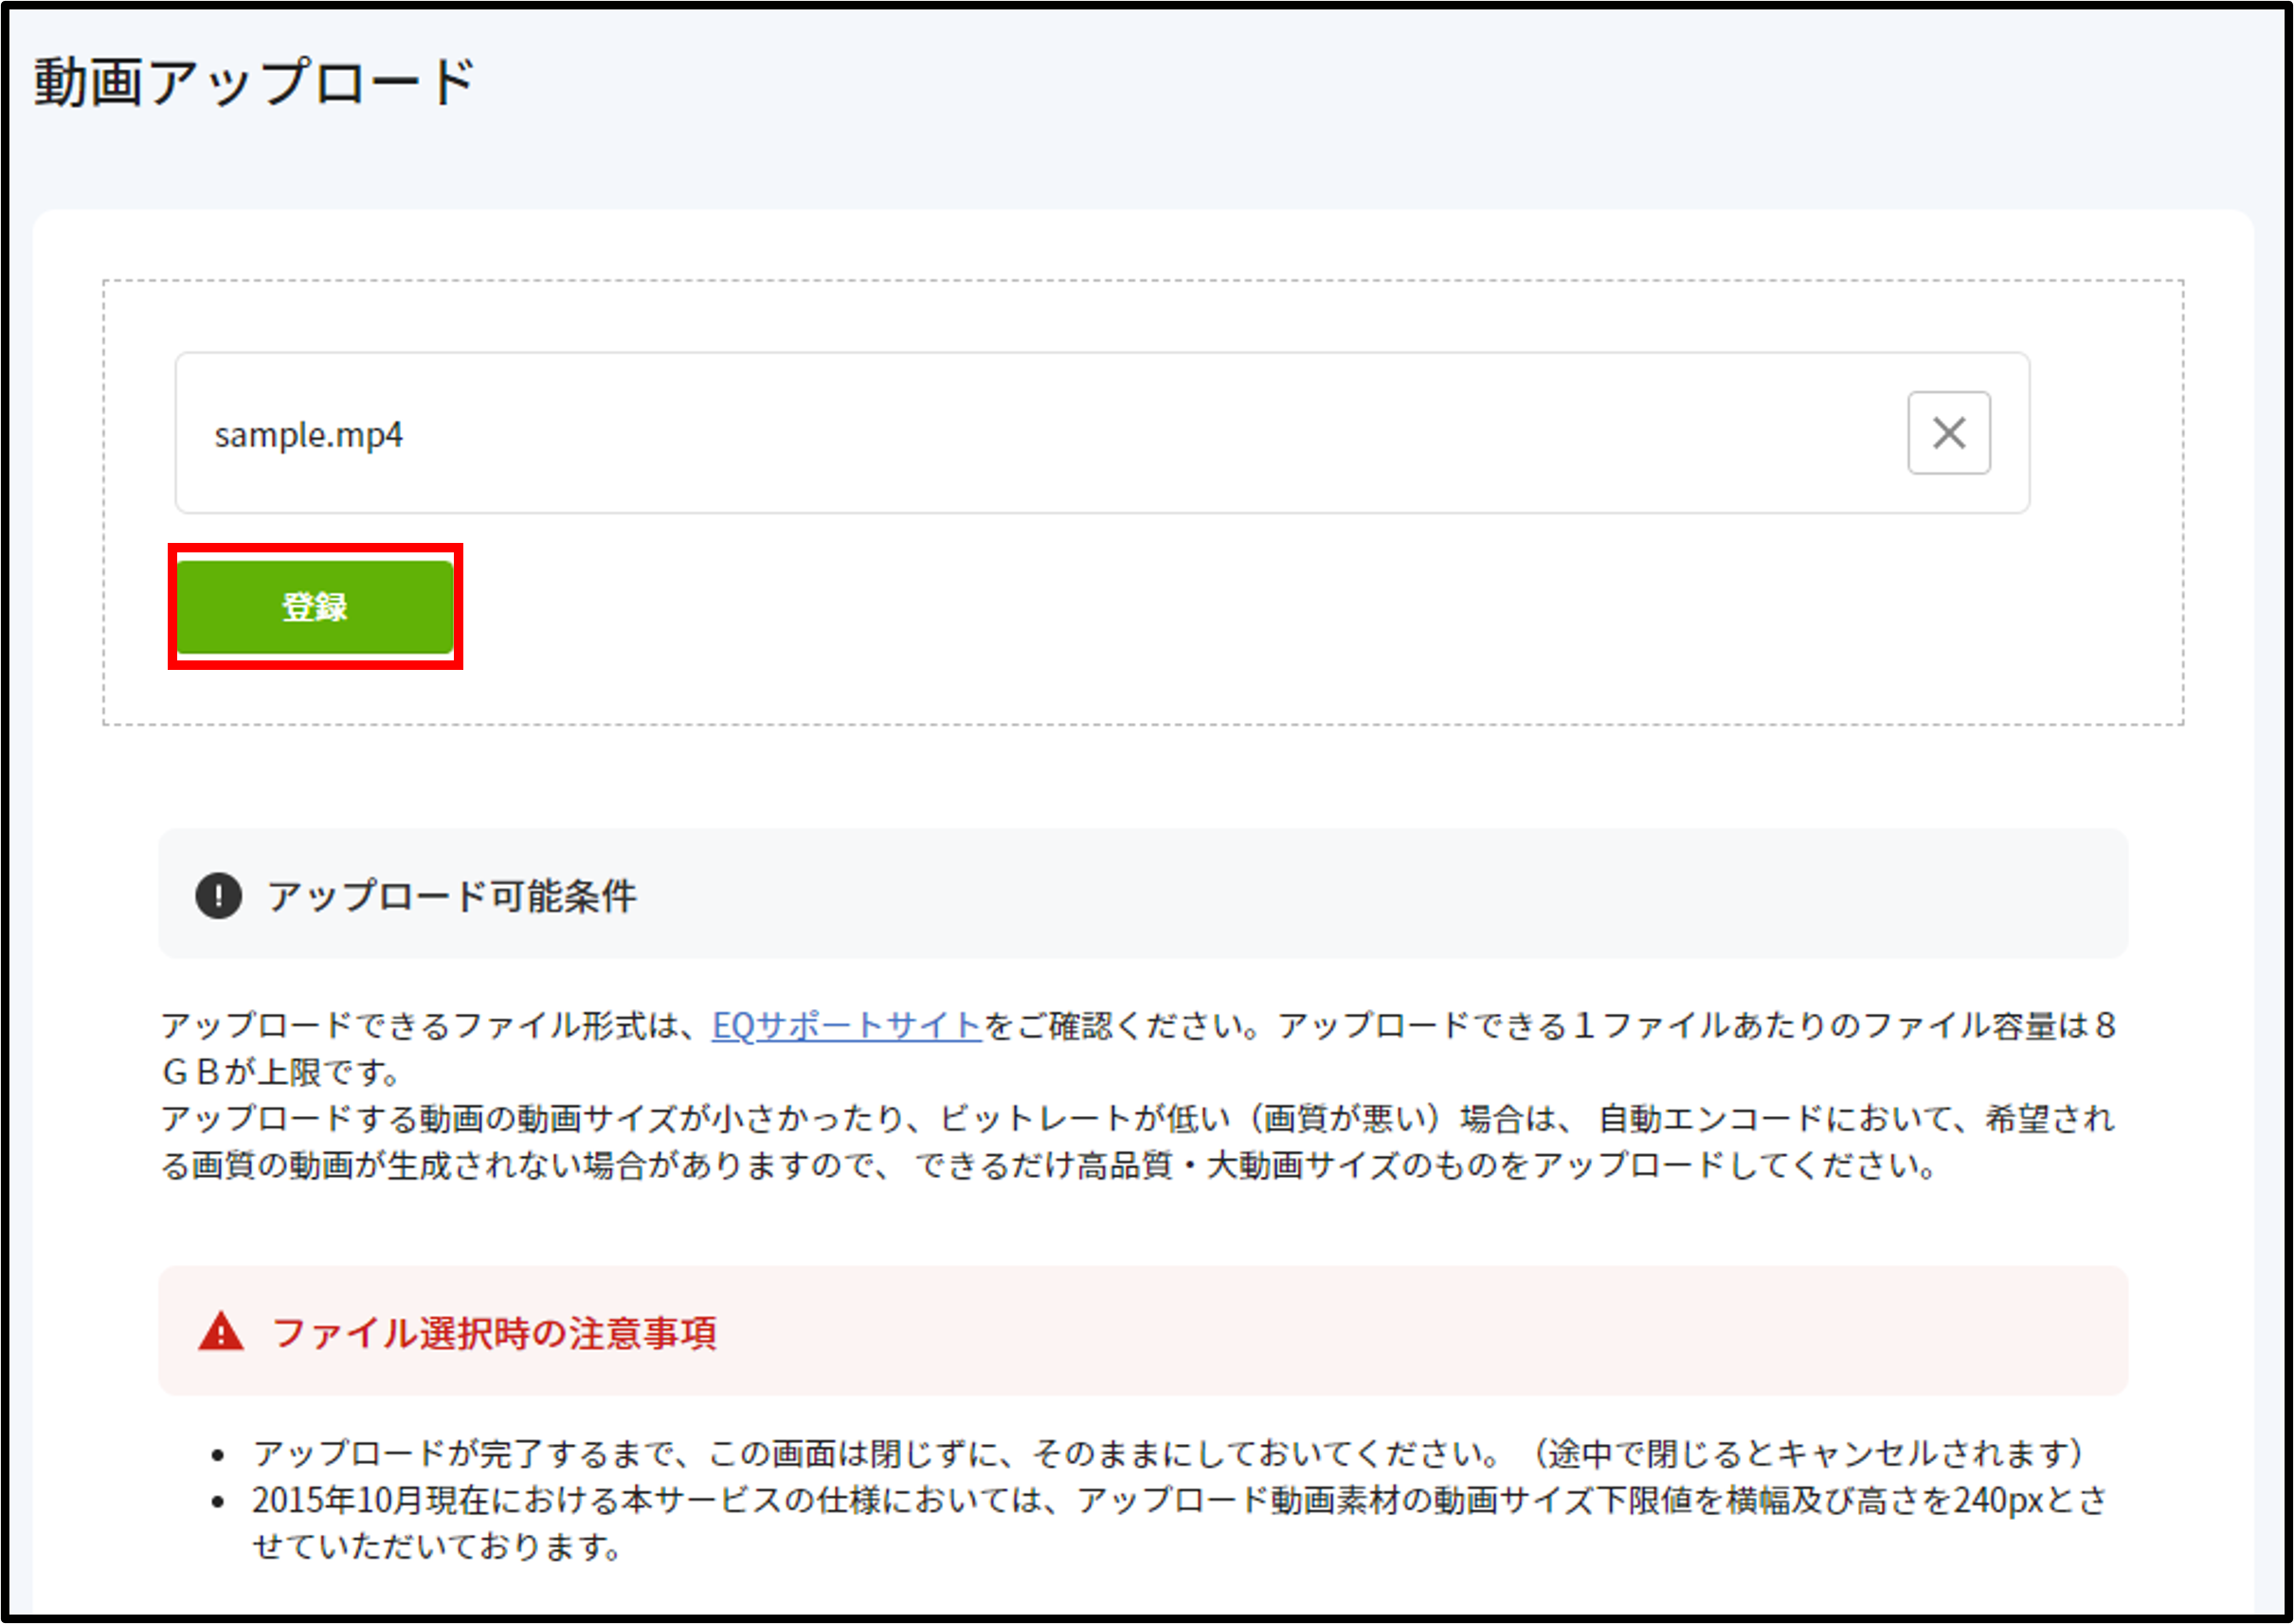Open the EQサポートサイト link
2294x1624 pixels.
pos(846,1025)
